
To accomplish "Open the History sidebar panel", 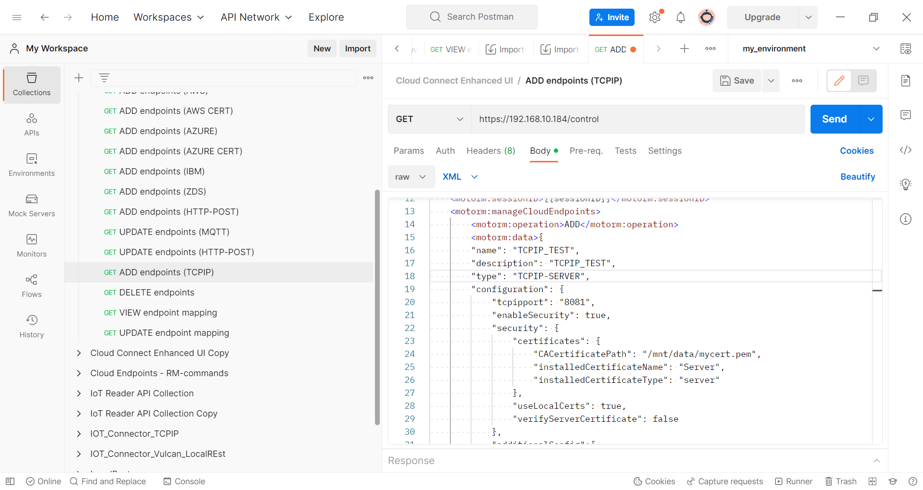I will pyautogui.click(x=32, y=327).
